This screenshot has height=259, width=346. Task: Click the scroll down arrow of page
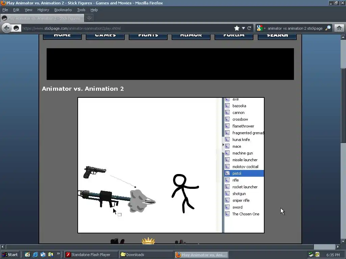point(343,241)
